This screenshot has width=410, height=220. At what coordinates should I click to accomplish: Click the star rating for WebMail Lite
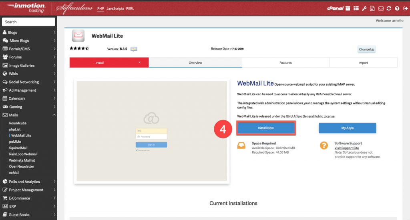[x=79, y=48]
